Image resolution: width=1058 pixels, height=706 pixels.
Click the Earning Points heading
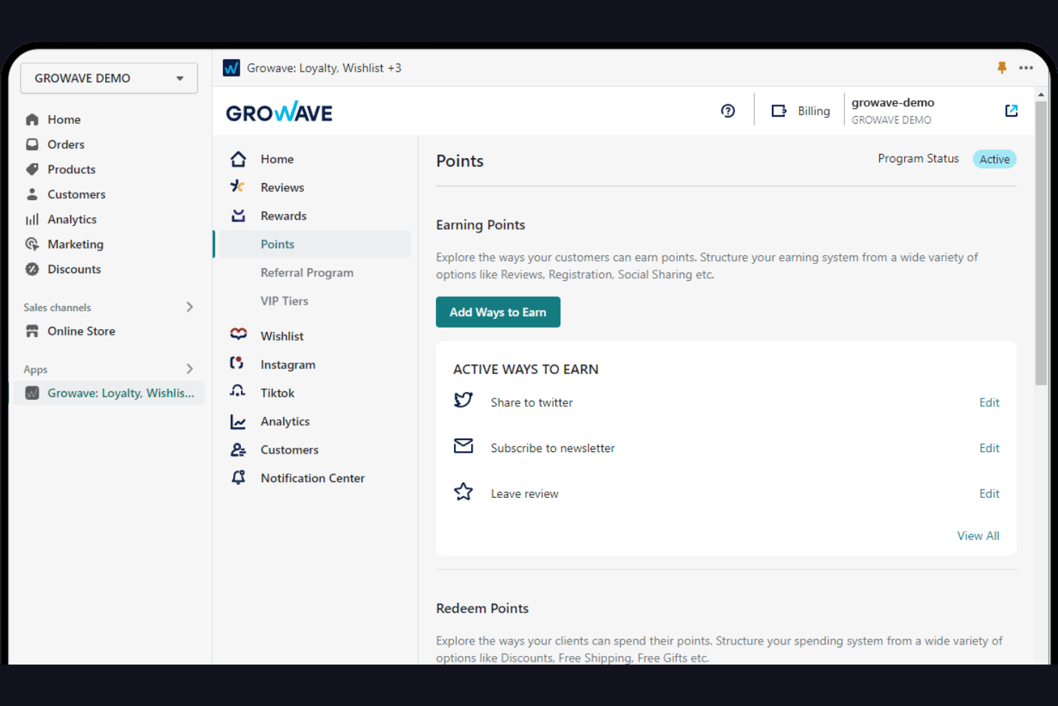point(480,225)
